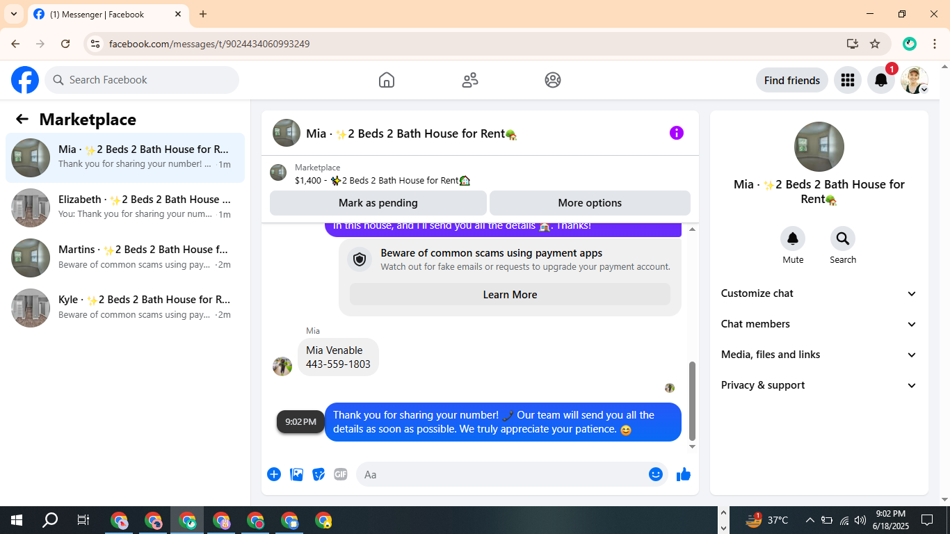This screenshot has height=534, width=950.
Task: Click the message containing 443-559-1803
Action: coord(338,357)
